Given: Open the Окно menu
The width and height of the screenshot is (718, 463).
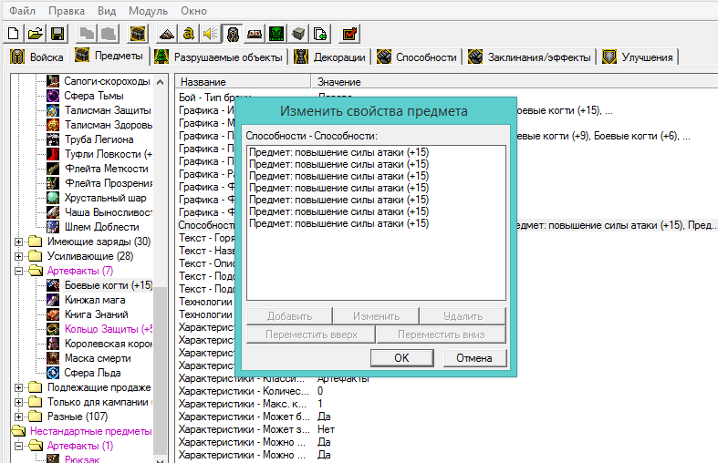Looking at the screenshot, I should 193,11.
